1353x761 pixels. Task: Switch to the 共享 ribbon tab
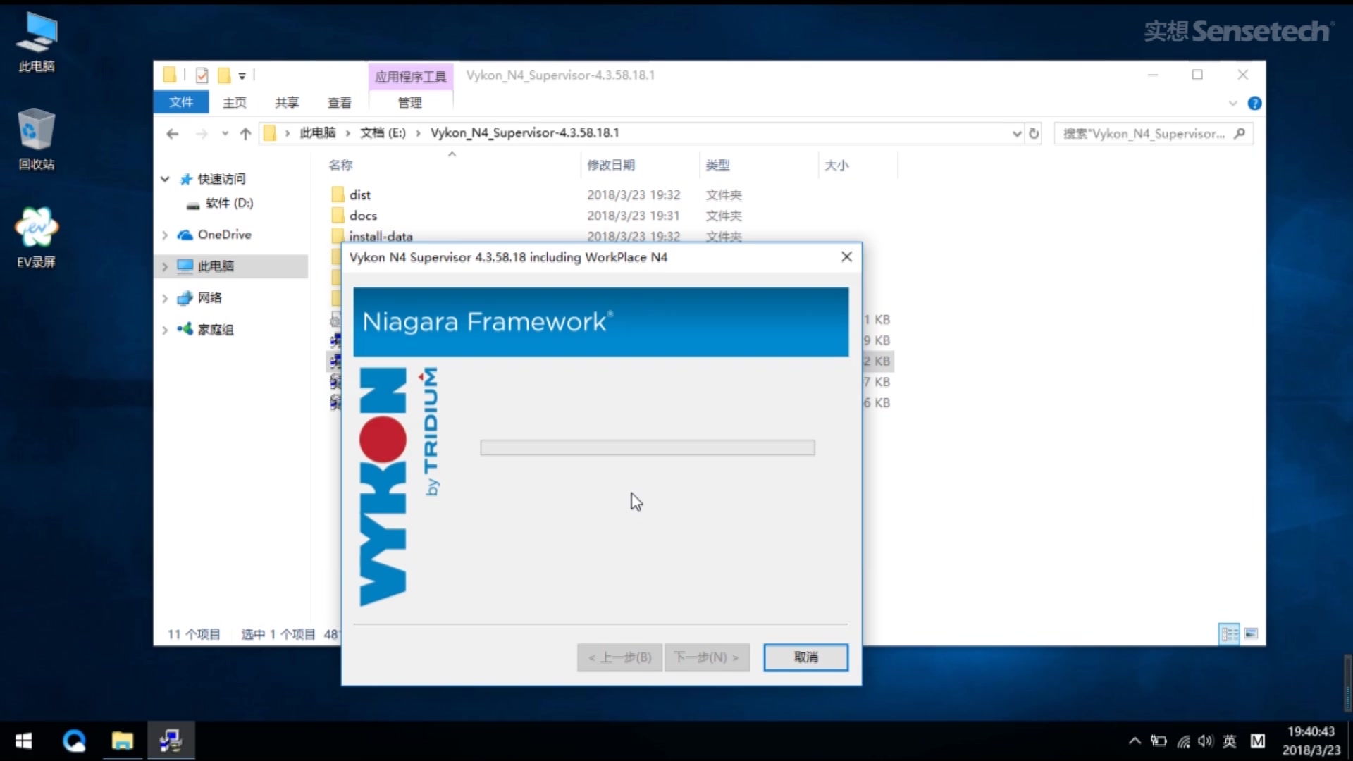tap(287, 103)
